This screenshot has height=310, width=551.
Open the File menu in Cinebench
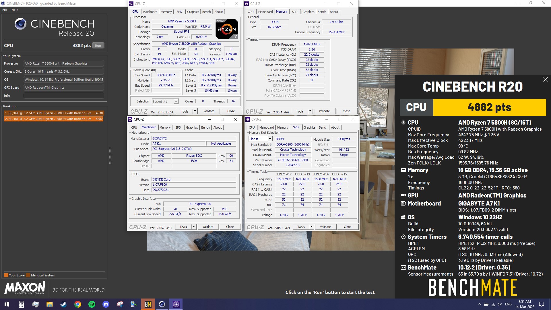[x=5, y=10]
